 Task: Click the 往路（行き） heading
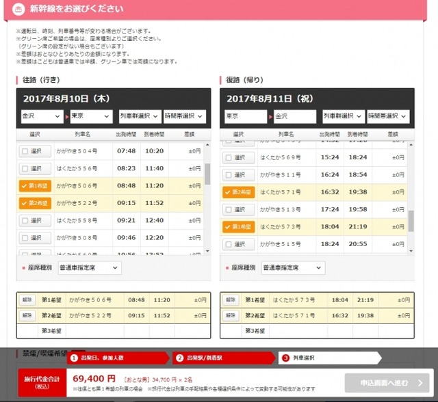[41, 80]
